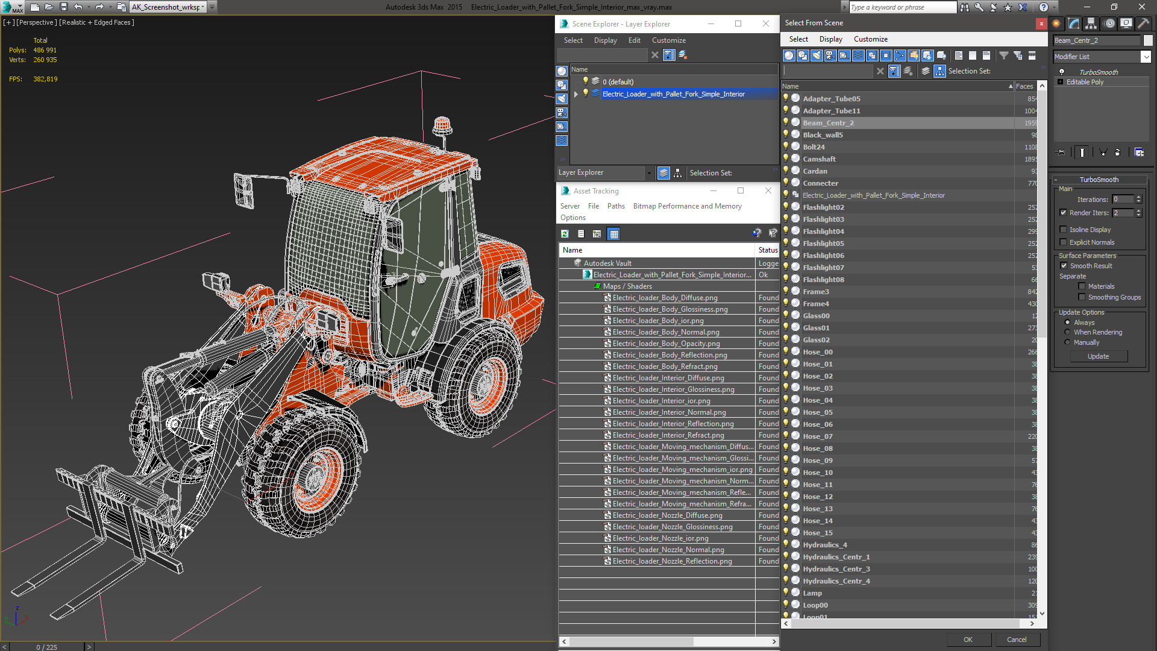The height and width of the screenshot is (651, 1157).
Task: Toggle visibility bulb of 0 (default) layer
Action: coord(585,81)
